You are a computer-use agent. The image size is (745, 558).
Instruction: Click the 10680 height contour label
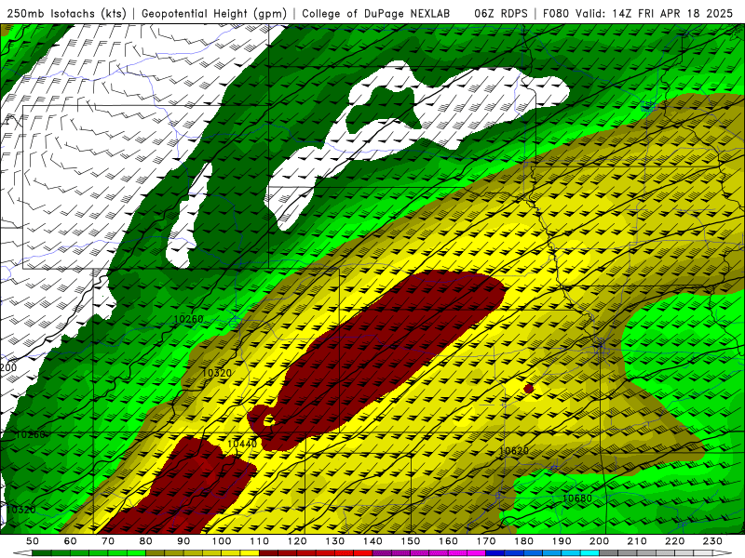pos(576,498)
